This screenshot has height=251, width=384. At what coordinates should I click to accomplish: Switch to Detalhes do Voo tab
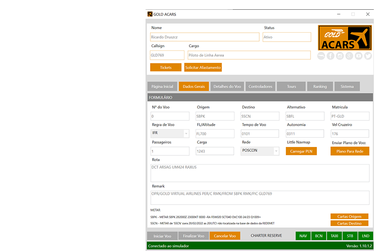227,86
